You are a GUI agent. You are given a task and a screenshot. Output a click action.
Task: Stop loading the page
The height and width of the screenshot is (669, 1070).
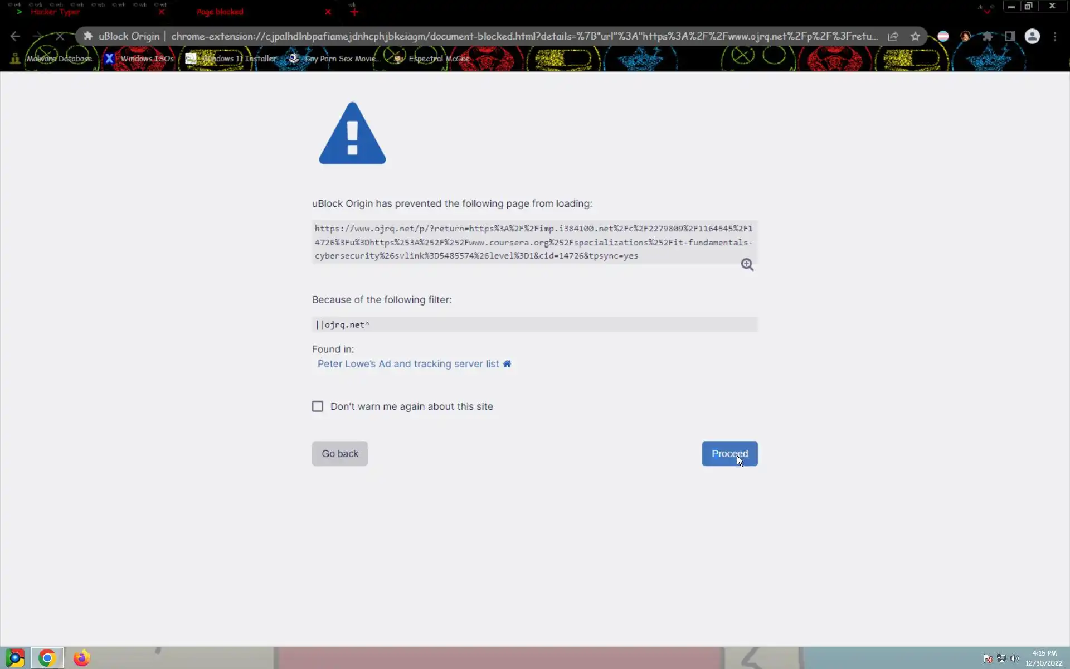(60, 36)
